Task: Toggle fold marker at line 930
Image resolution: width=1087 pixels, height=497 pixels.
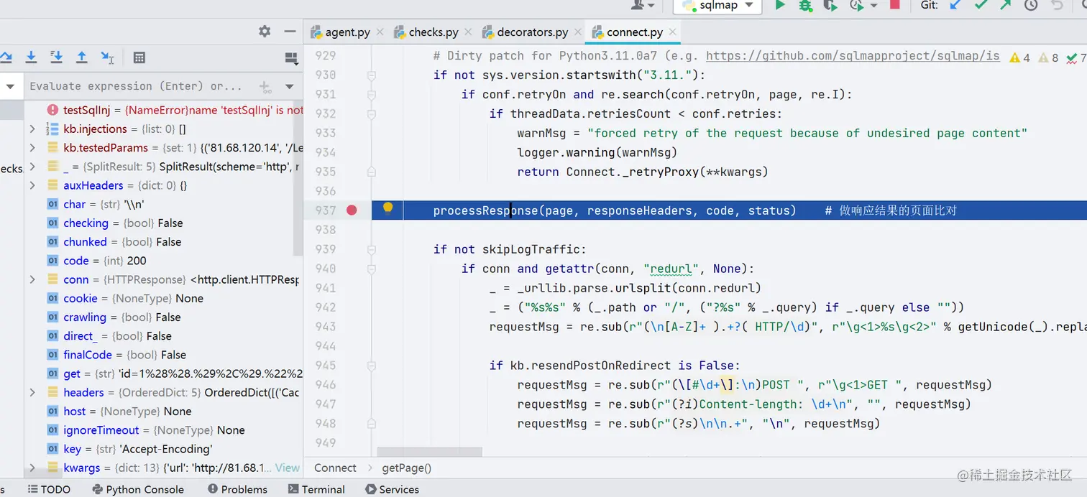Action: (372, 75)
